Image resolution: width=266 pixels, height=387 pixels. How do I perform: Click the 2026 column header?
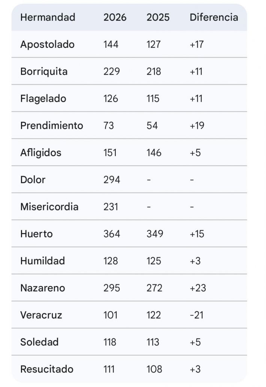pos(115,17)
